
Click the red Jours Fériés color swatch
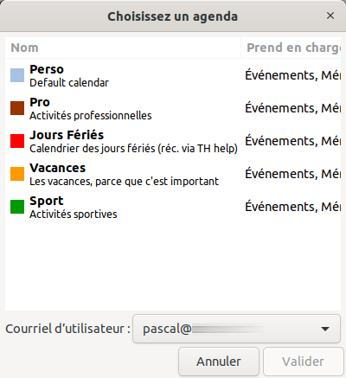[x=17, y=141]
